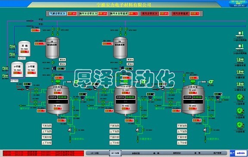248x157 pixels.
Task: Click the TV-4001 control valve under 4# dosing tank
Action: [x=54, y=68]
